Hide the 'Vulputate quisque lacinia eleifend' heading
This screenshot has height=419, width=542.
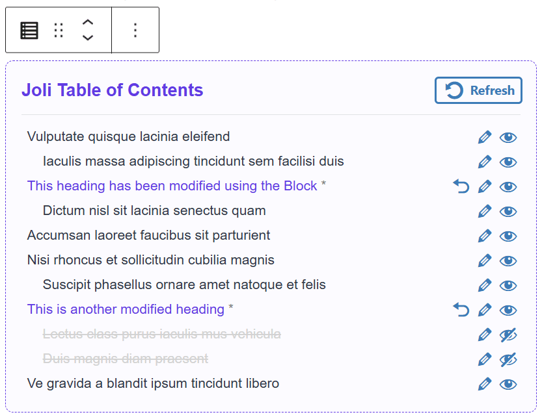(x=508, y=137)
